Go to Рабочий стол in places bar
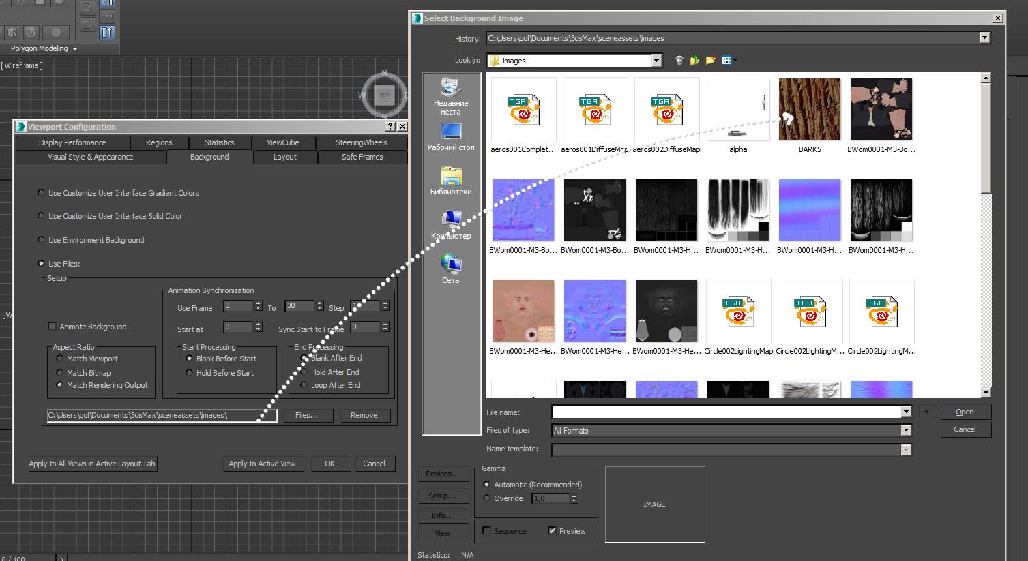Image resolution: width=1028 pixels, height=561 pixels. coord(450,136)
